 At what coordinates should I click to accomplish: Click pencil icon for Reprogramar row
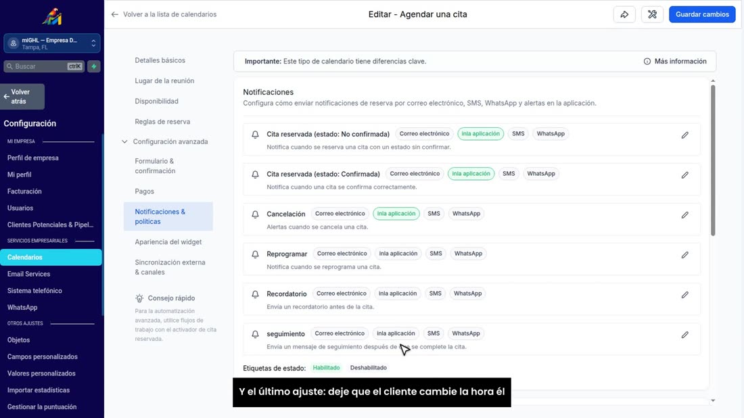tap(684, 255)
